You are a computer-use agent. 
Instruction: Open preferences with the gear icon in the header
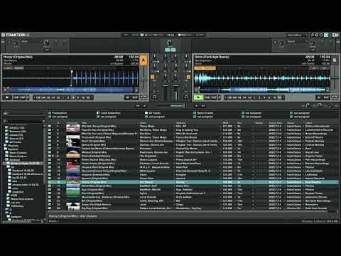(x=317, y=35)
